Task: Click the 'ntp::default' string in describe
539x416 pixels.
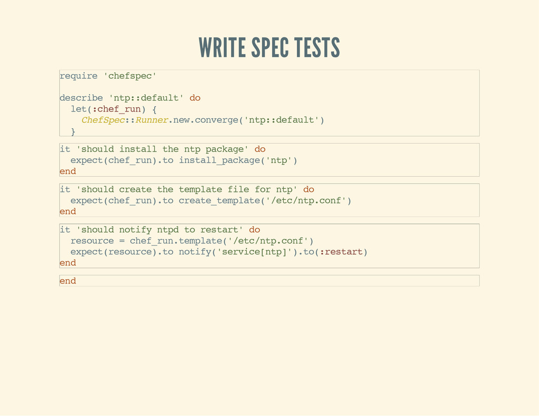Action: 146,98
